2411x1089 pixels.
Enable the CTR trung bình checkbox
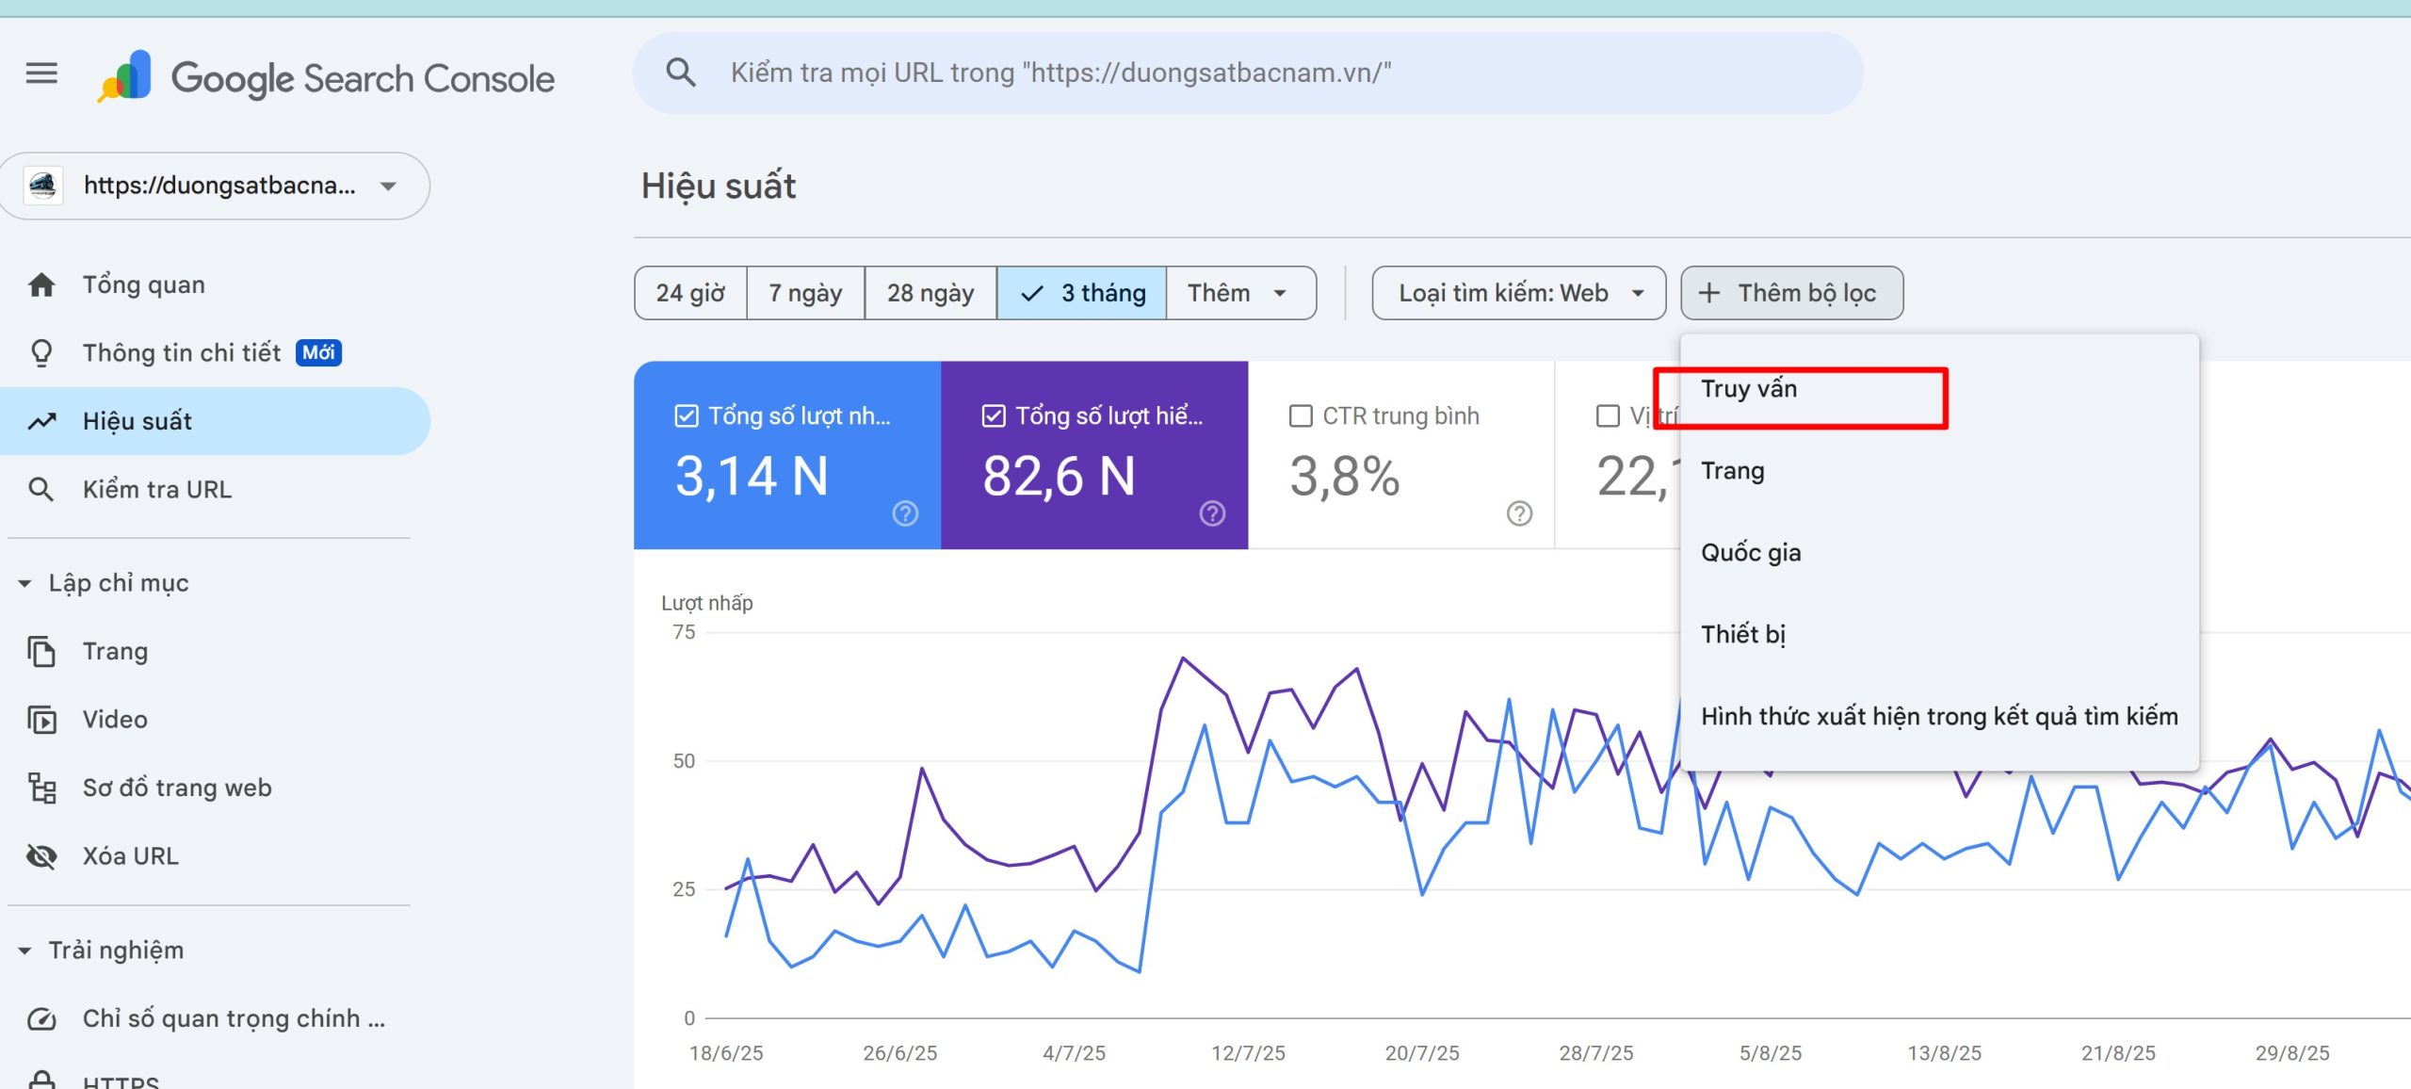(x=1301, y=415)
